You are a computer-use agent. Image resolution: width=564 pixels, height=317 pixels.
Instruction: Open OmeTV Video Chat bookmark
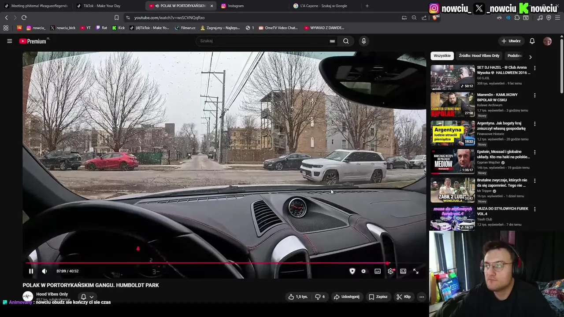pos(278,28)
